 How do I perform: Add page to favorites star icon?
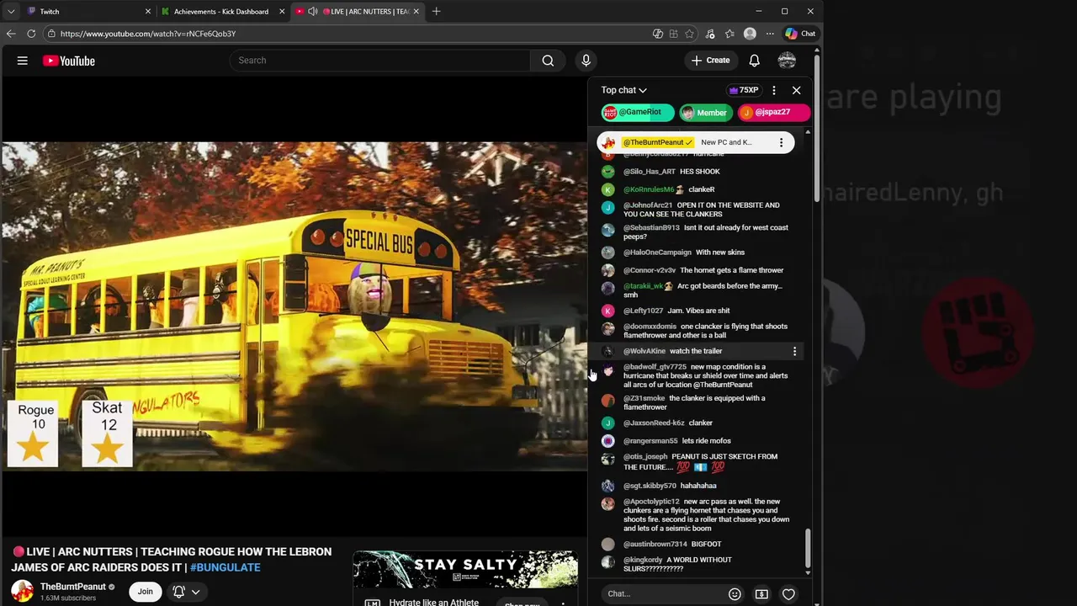point(690,34)
